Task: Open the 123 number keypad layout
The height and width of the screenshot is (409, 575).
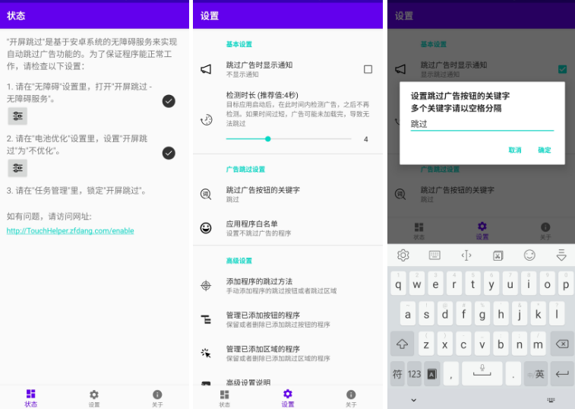Action: 415,373
